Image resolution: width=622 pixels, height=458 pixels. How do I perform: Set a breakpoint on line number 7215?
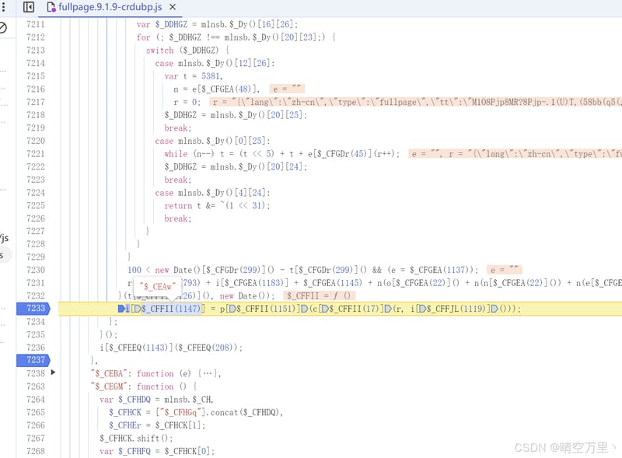tap(35, 76)
